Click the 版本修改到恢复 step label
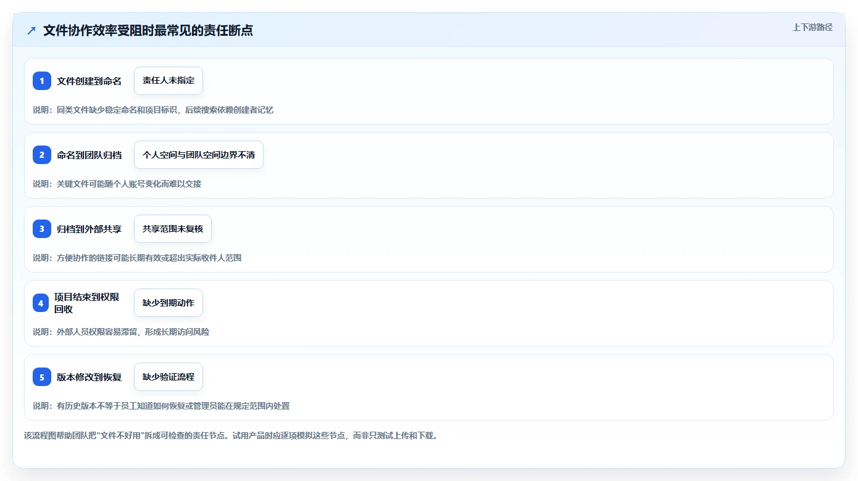Image resolution: width=858 pixels, height=481 pixels. tap(89, 377)
